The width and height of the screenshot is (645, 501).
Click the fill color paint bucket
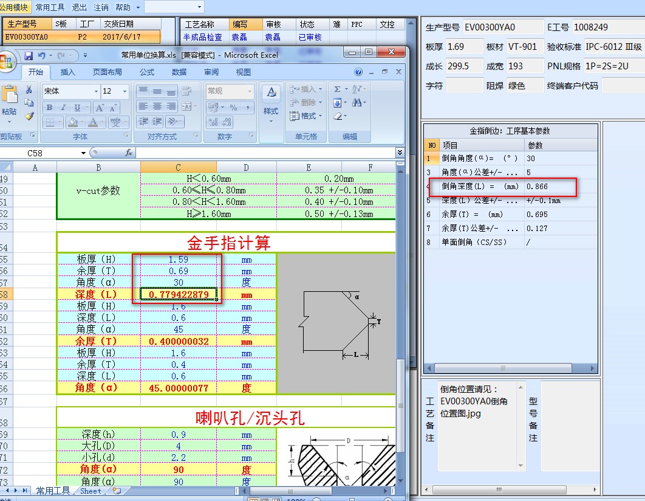73,122
